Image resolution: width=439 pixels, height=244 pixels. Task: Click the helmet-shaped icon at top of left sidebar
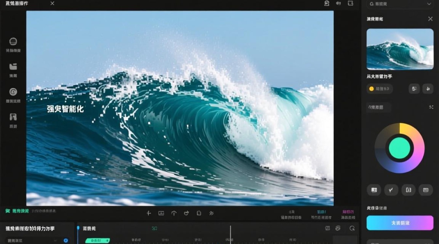(13, 42)
